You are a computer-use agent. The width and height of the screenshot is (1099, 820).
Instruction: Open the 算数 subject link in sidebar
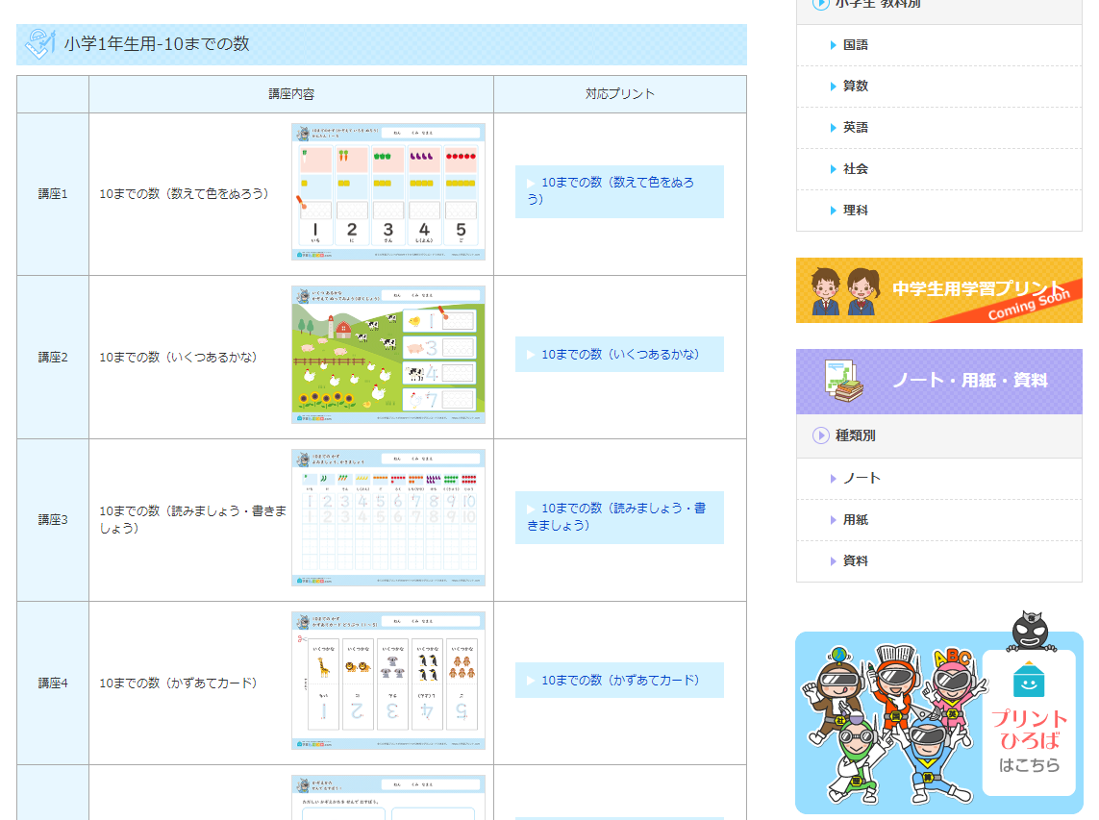click(855, 87)
